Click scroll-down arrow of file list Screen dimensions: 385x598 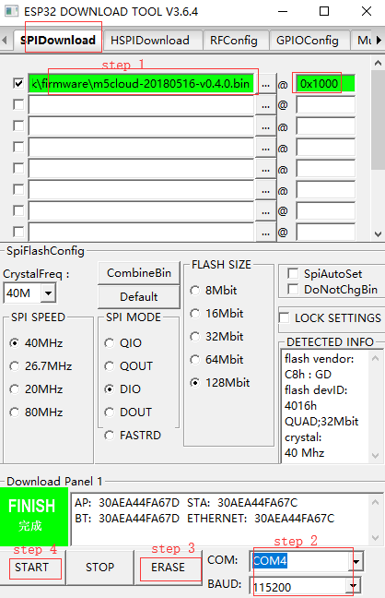pyautogui.click(x=378, y=233)
